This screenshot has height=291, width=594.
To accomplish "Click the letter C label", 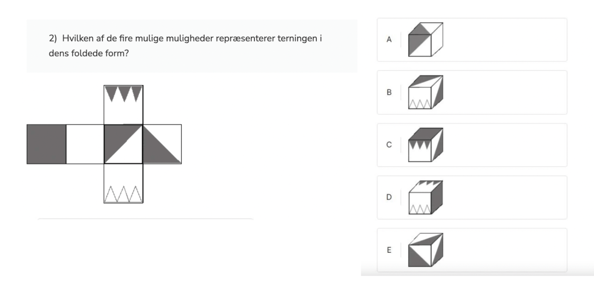I will [x=389, y=145].
